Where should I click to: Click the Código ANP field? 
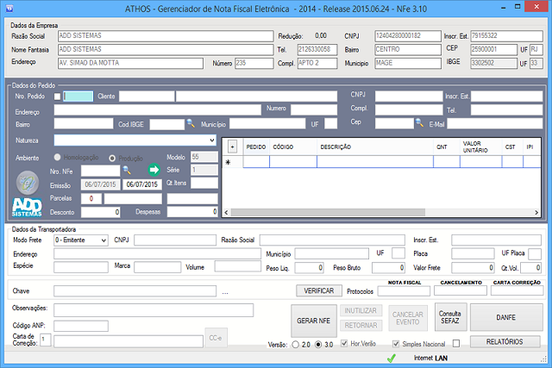click(x=81, y=326)
